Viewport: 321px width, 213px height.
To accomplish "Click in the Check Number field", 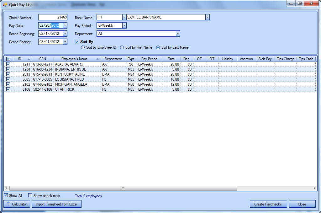I will point(53,17).
